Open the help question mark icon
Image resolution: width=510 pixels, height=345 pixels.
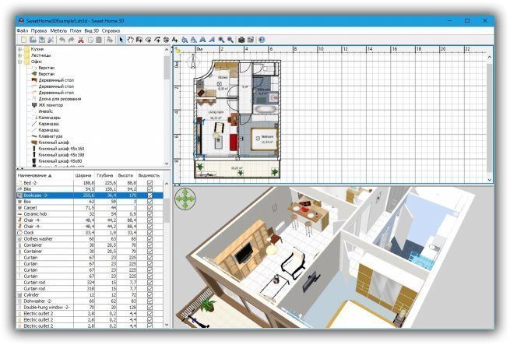(262, 39)
